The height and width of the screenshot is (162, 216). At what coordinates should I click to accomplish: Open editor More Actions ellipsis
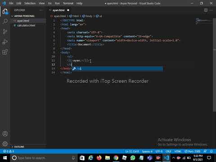coord(211,10)
